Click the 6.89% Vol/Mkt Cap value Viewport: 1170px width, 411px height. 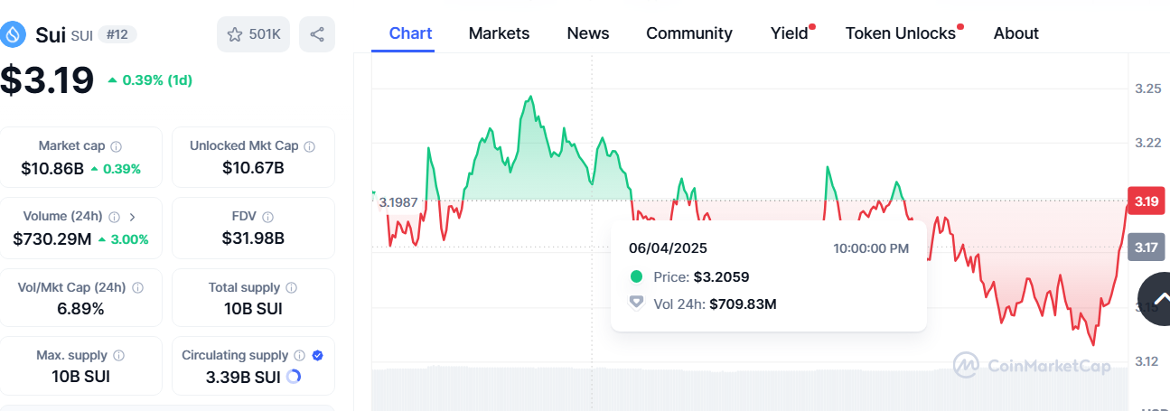tap(81, 309)
